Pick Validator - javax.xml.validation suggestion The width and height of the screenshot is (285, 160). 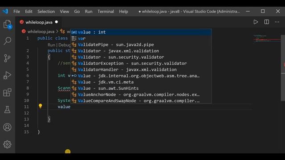pos(141,51)
